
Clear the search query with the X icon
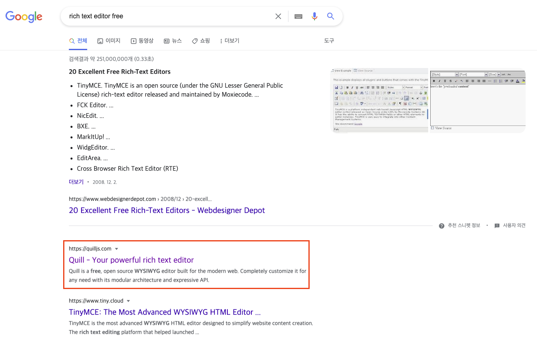point(278,16)
